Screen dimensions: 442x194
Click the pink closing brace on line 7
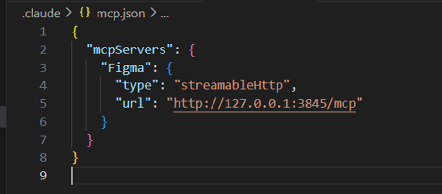tap(89, 140)
